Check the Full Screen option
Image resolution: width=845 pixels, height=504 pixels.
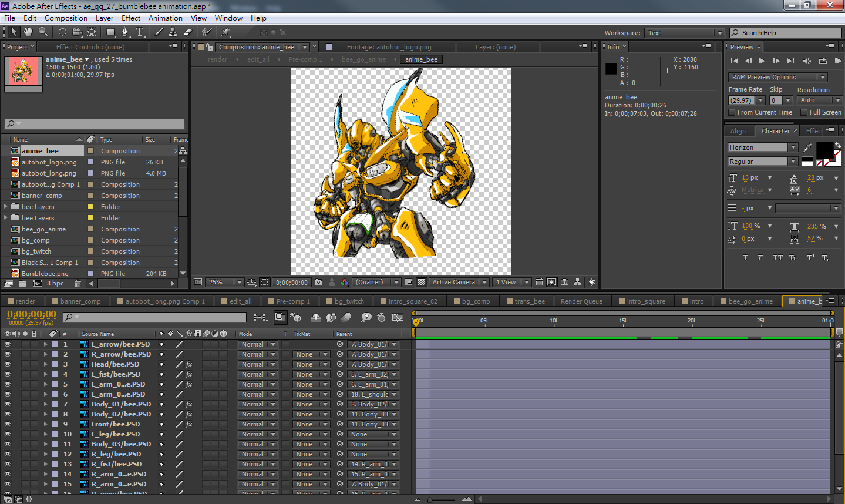[804, 112]
